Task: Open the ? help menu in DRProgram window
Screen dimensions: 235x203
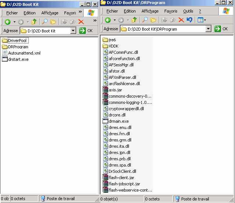Action: pos(200,11)
